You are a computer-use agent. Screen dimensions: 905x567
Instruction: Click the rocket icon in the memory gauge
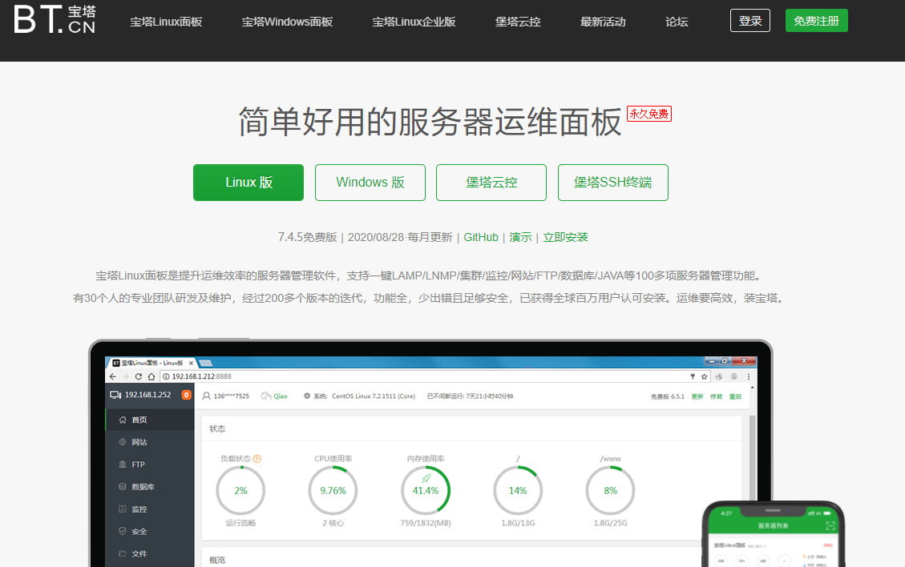pyautogui.click(x=426, y=478)
